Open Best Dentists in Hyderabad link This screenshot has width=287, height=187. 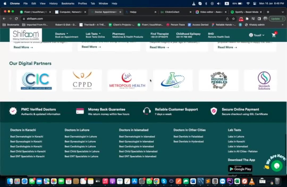tap(189, 142)
